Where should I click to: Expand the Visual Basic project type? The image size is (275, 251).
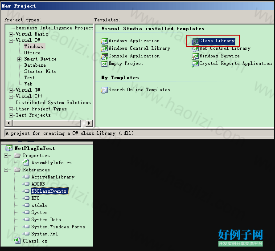11,34
